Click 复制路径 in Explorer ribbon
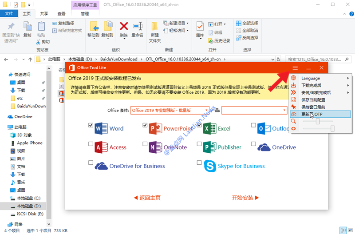The image size is (355, 234). tap(63, 24)
